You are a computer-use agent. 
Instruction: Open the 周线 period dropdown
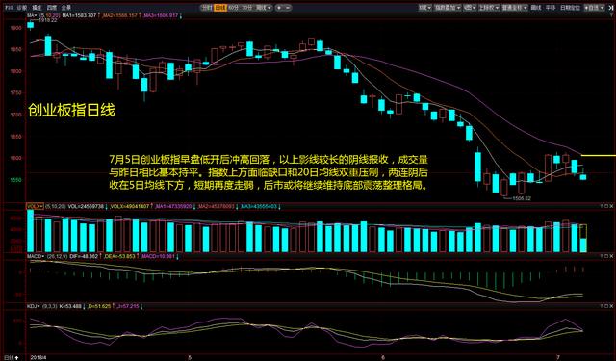click(x=263, y=8)
